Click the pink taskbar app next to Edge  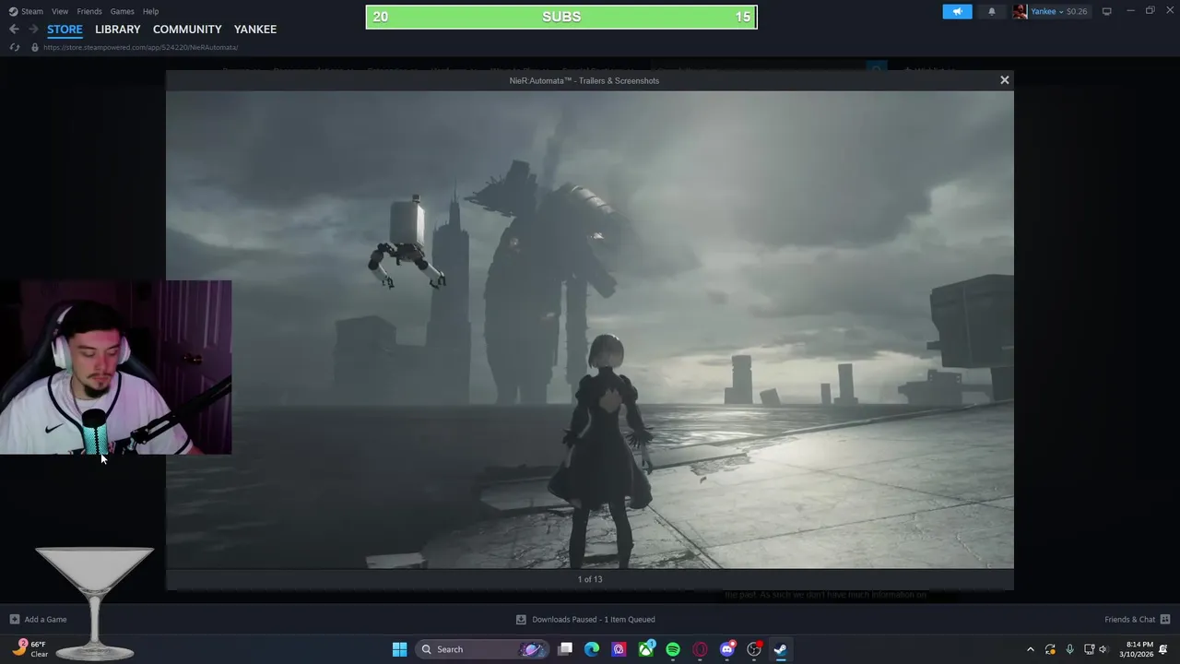coord(619,649)
